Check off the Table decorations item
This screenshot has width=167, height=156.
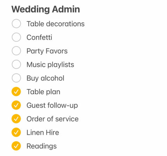tap(16, 24)
